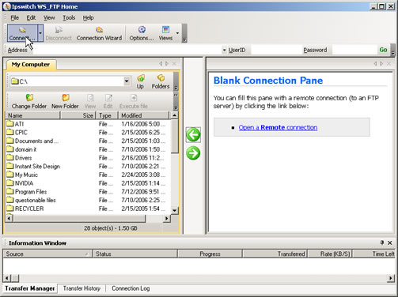Click the Rate (KB/S) column header
The width and height of the screenshot is (398, 297).
pyautogui.click(x=330, y=254)
